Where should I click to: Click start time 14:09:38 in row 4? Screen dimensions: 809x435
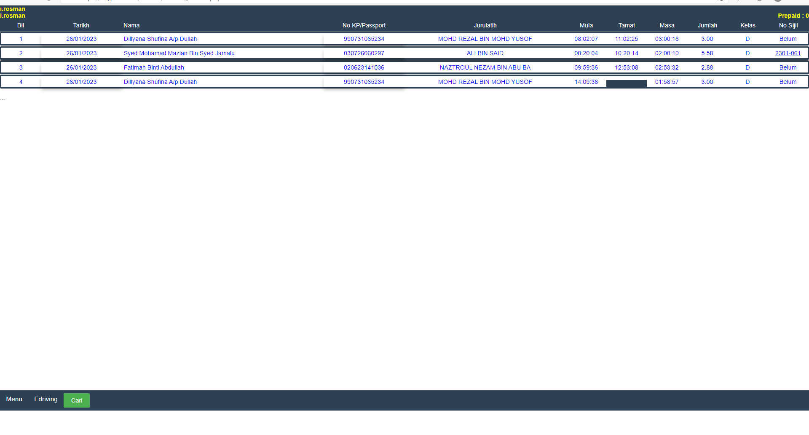click(x=586, y=82)
